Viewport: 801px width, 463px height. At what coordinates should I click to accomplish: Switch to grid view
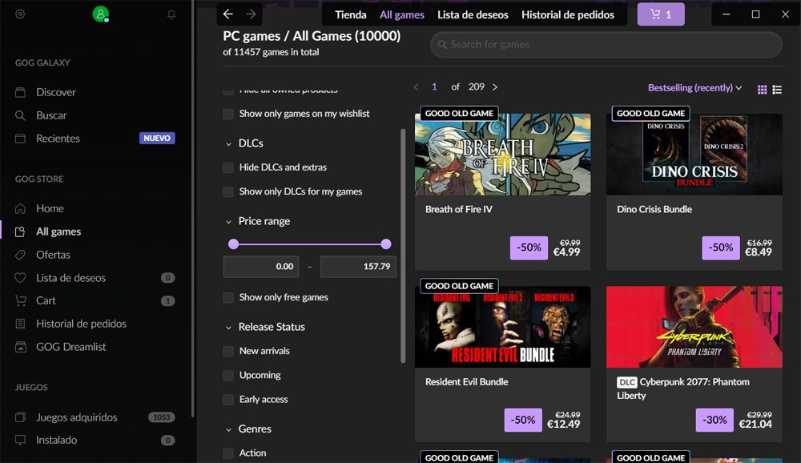pyautogui.click(x=763, y=90)
